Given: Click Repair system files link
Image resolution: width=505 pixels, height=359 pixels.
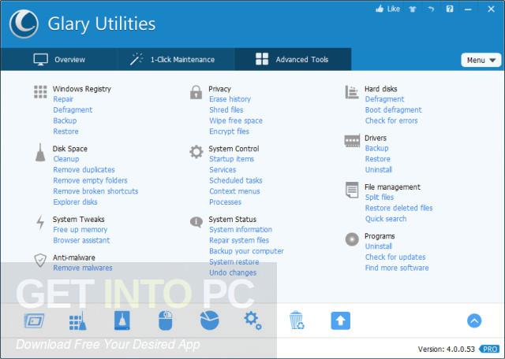Looking at the screenshot, I should (239, 240).
